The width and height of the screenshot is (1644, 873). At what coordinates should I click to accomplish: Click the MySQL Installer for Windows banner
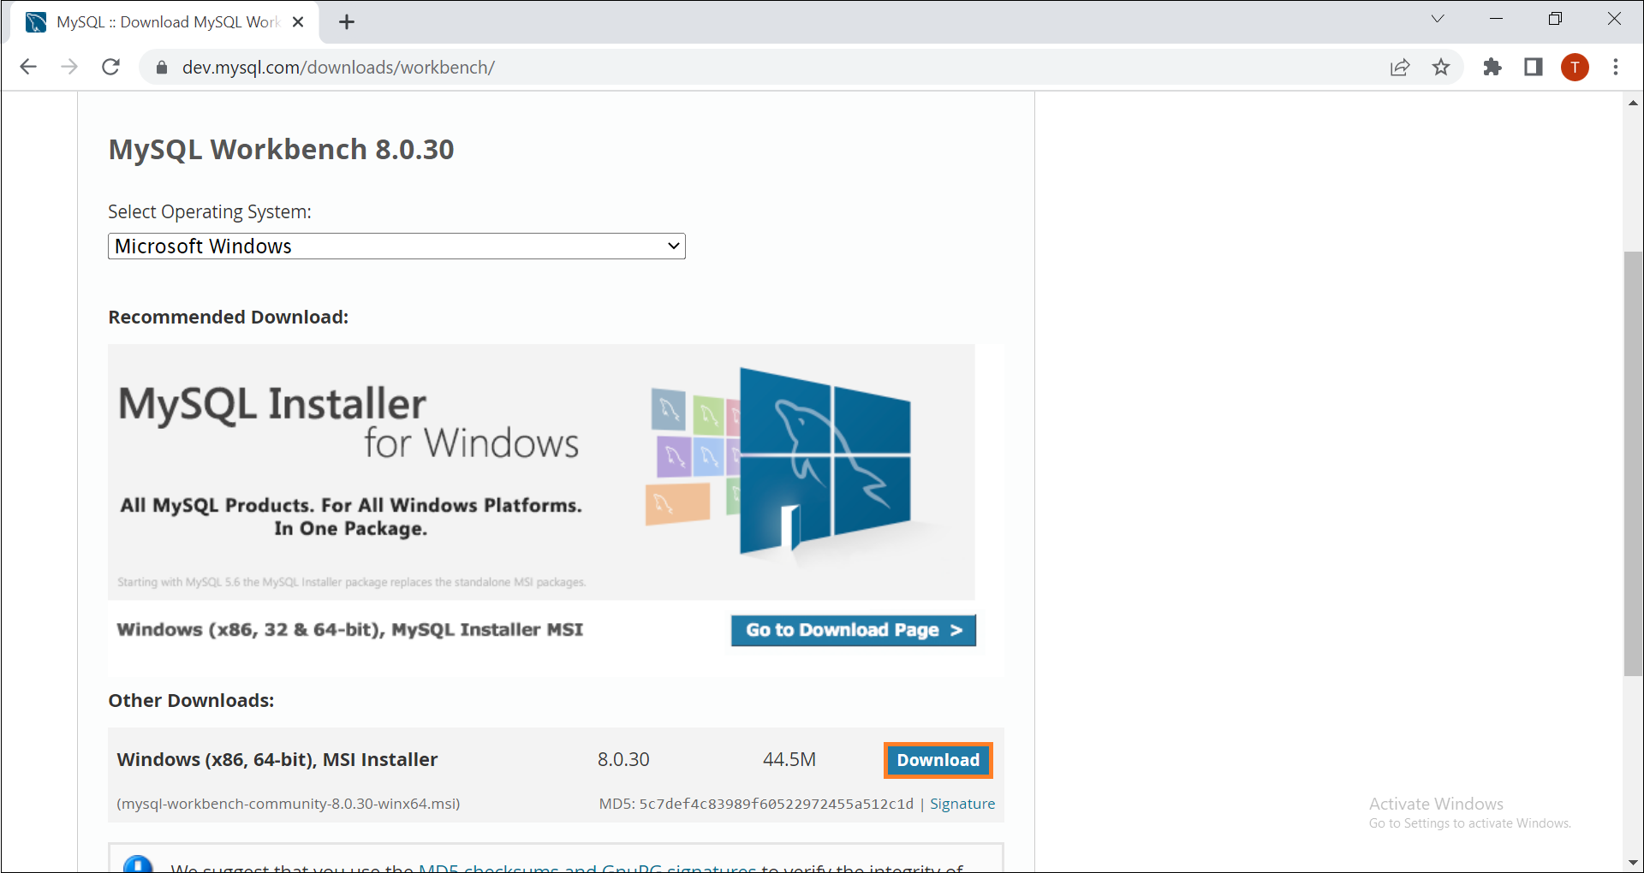541,472
